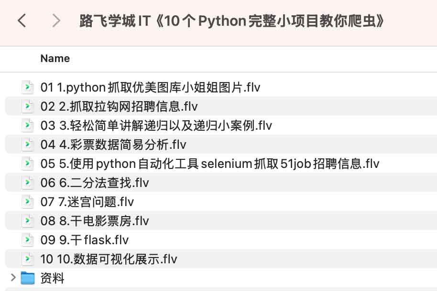Click the file icon beside 07 迷宫问题.flv
This screenshot has height=291, width=437.
pos(28,202)
